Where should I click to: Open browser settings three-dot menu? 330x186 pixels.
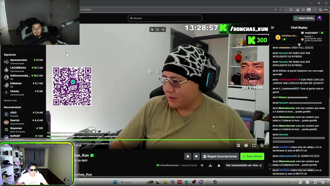(x=315, y=10)
